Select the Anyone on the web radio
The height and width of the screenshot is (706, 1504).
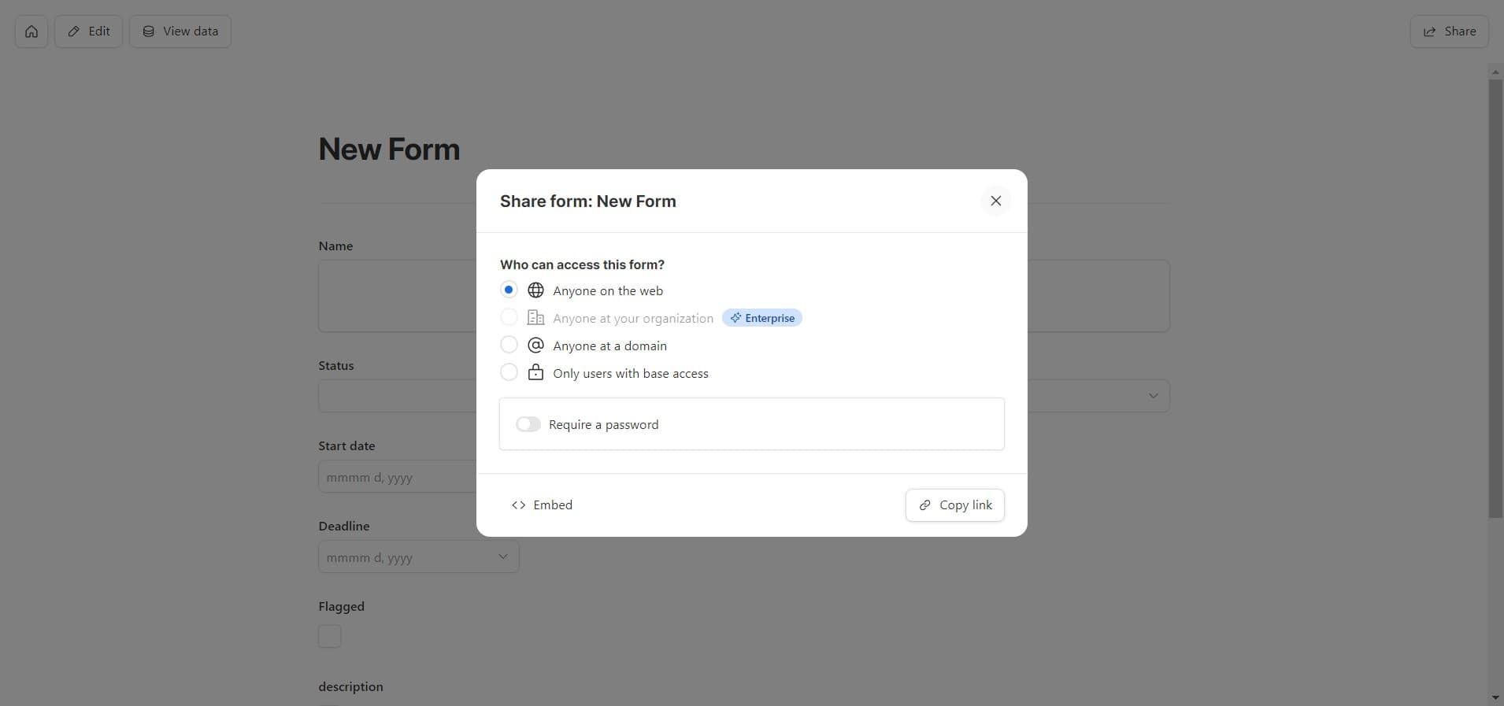point(509,290)
